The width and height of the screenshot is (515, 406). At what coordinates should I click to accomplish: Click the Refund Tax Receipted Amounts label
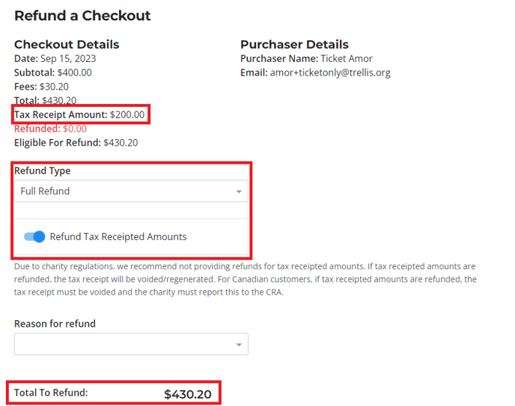coord(118,237)
